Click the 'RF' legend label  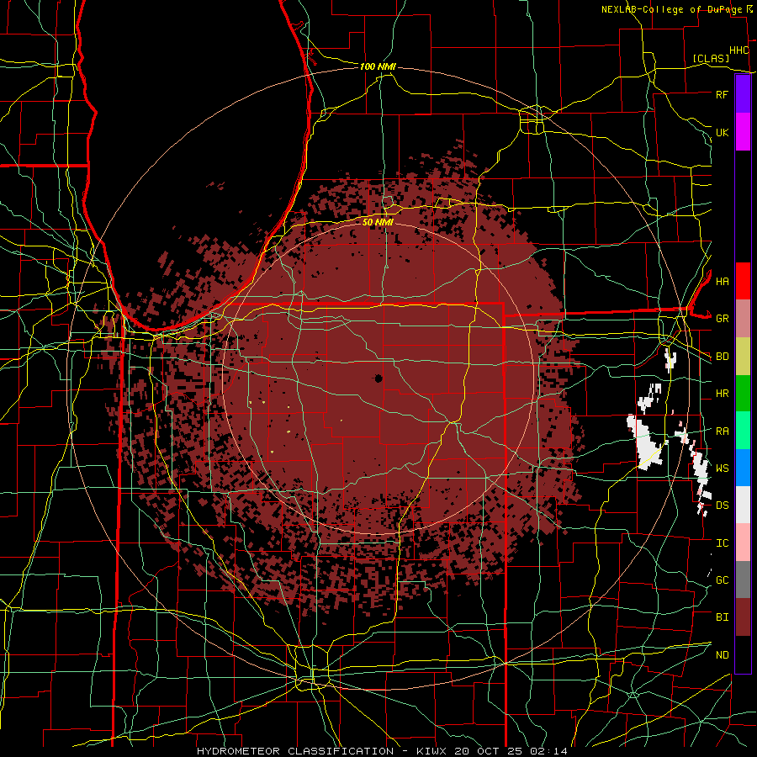pyautogui.click(x=722, y=94)
